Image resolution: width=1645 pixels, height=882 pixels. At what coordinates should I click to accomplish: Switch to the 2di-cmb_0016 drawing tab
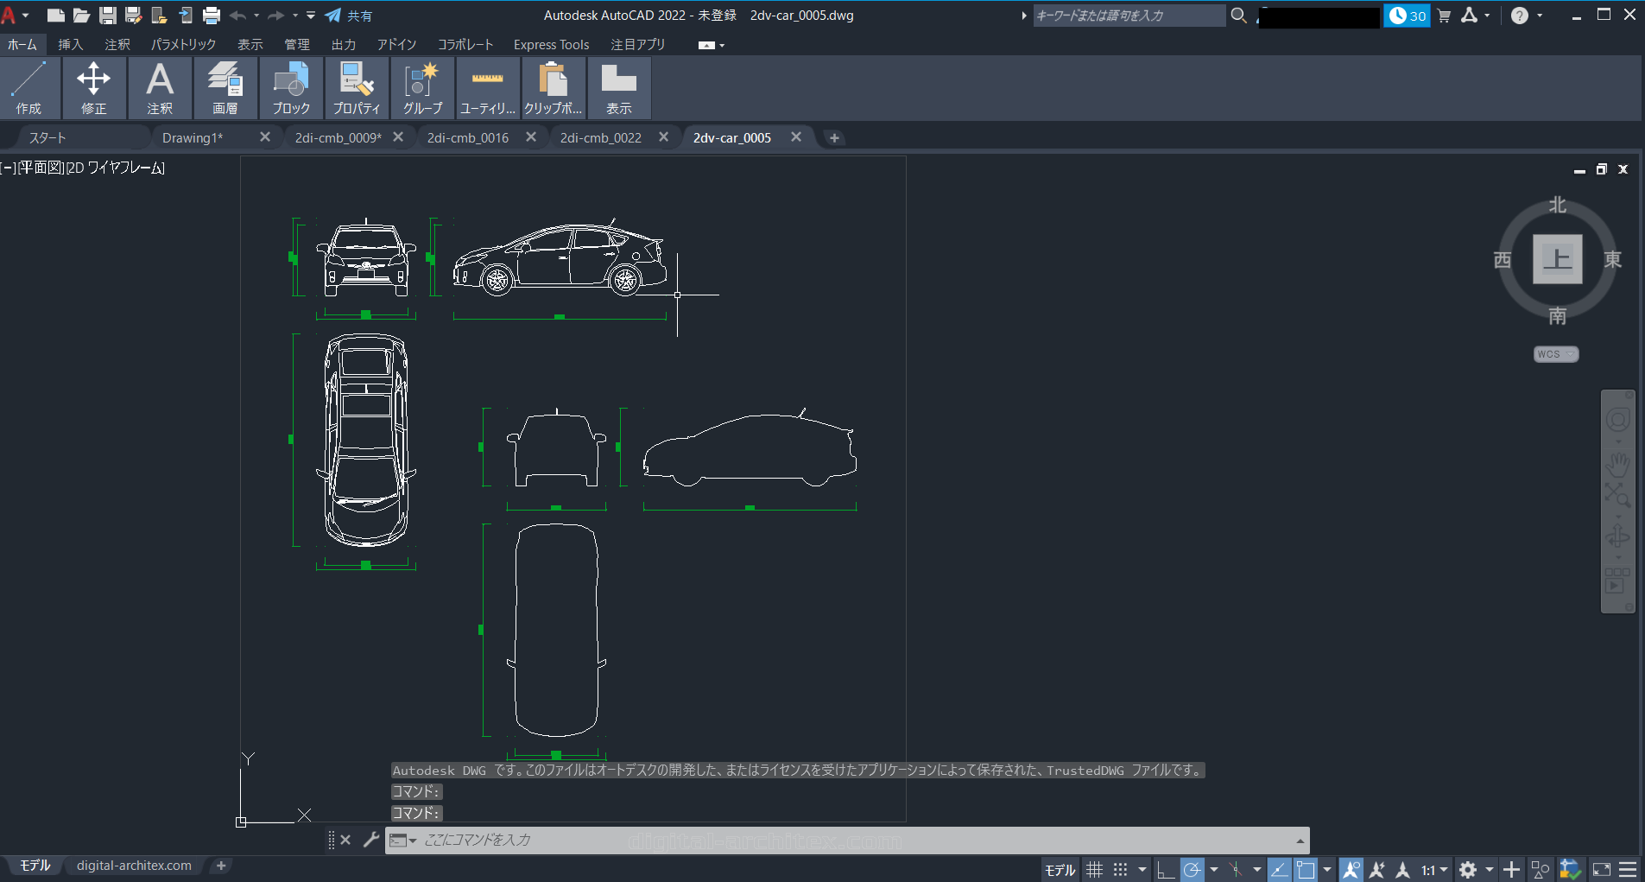tap(468, 137)
